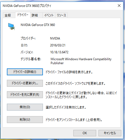Click the ドライバー ファイルの詳細を表示します description

[69, 72]
